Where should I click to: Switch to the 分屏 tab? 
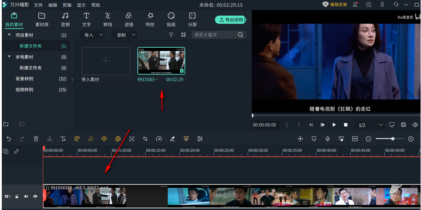click(192, 20)
